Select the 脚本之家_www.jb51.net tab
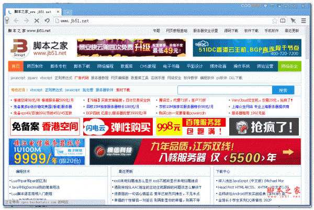The image size is (314, 210). 32,12
